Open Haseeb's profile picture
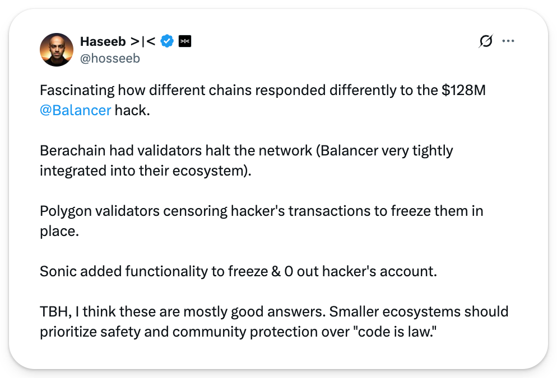557x378 pixels. [x=57, y=49]
